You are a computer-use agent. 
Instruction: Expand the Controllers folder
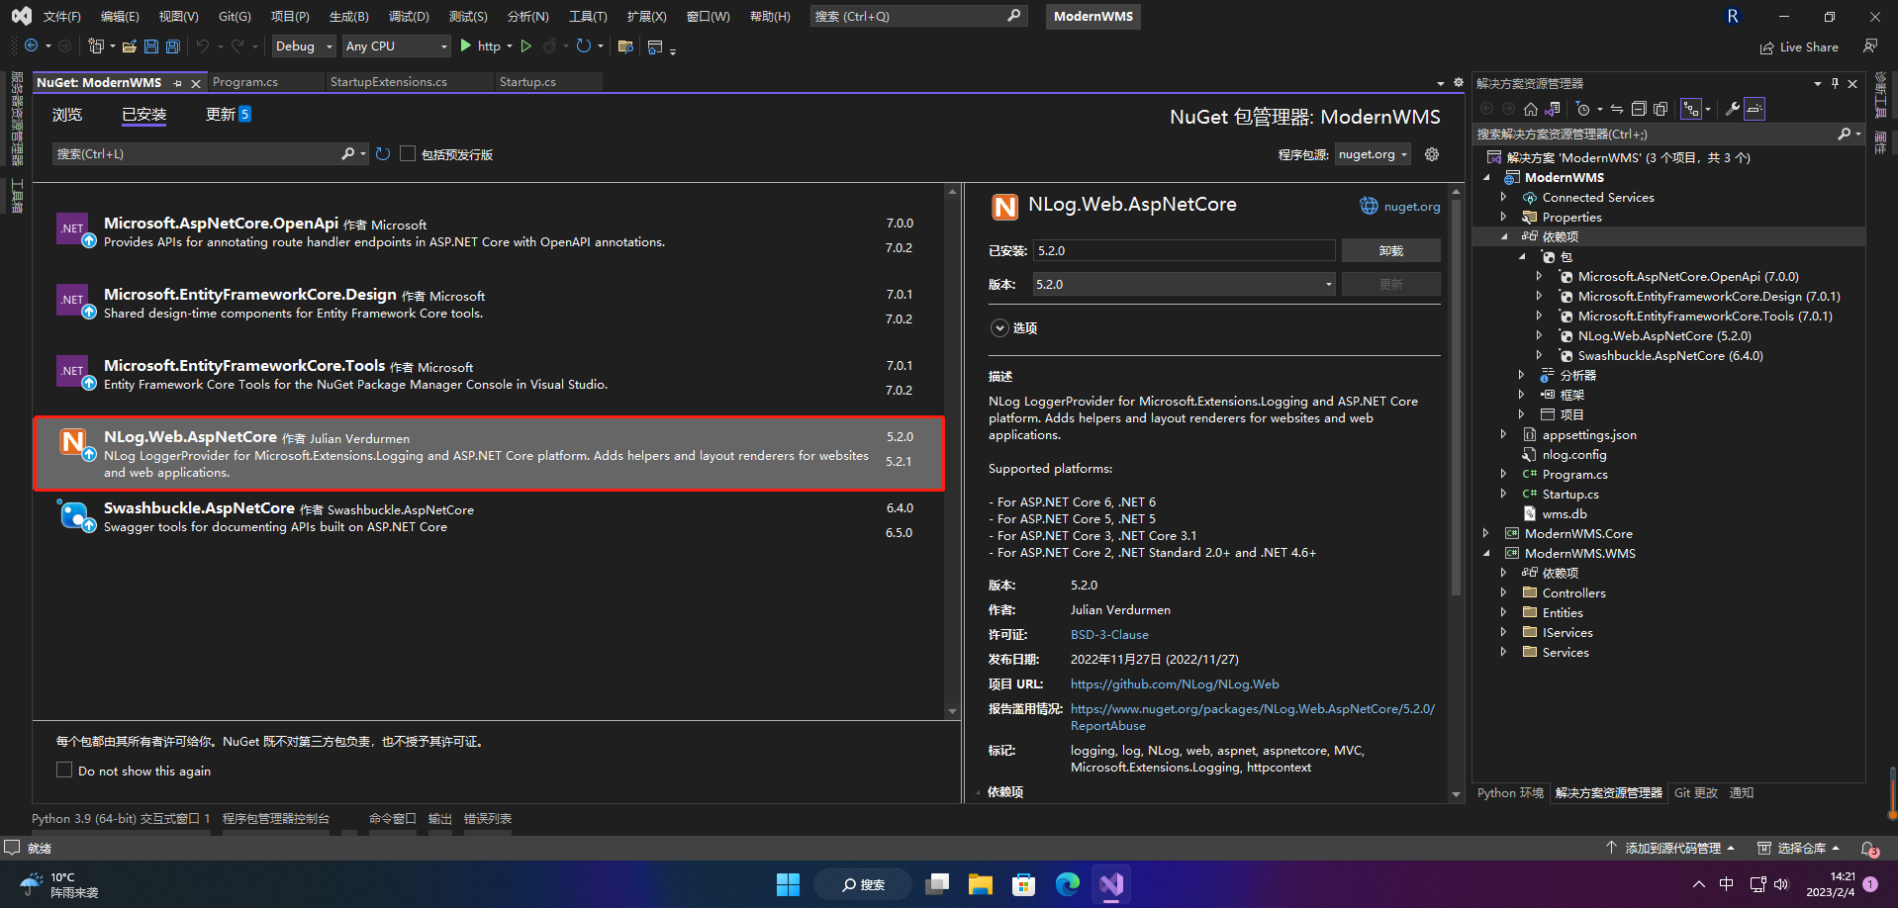[1504, 593]
